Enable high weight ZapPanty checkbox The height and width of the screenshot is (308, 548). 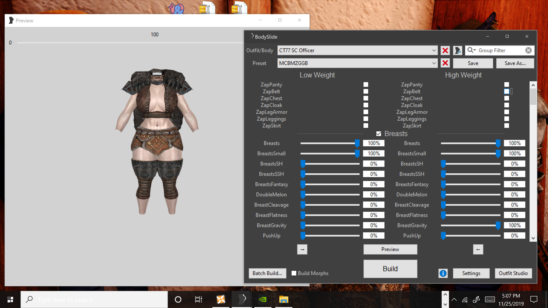507,84
